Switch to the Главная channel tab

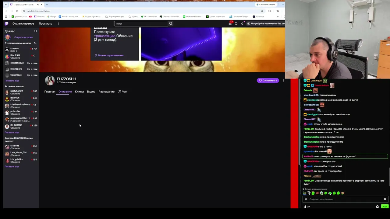(x=50, y=92)
